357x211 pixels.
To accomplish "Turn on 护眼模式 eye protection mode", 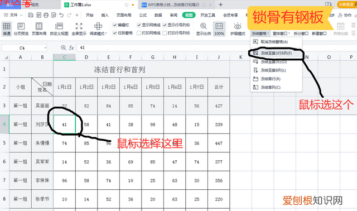I will pyautogui.click(x=238, y=28).
